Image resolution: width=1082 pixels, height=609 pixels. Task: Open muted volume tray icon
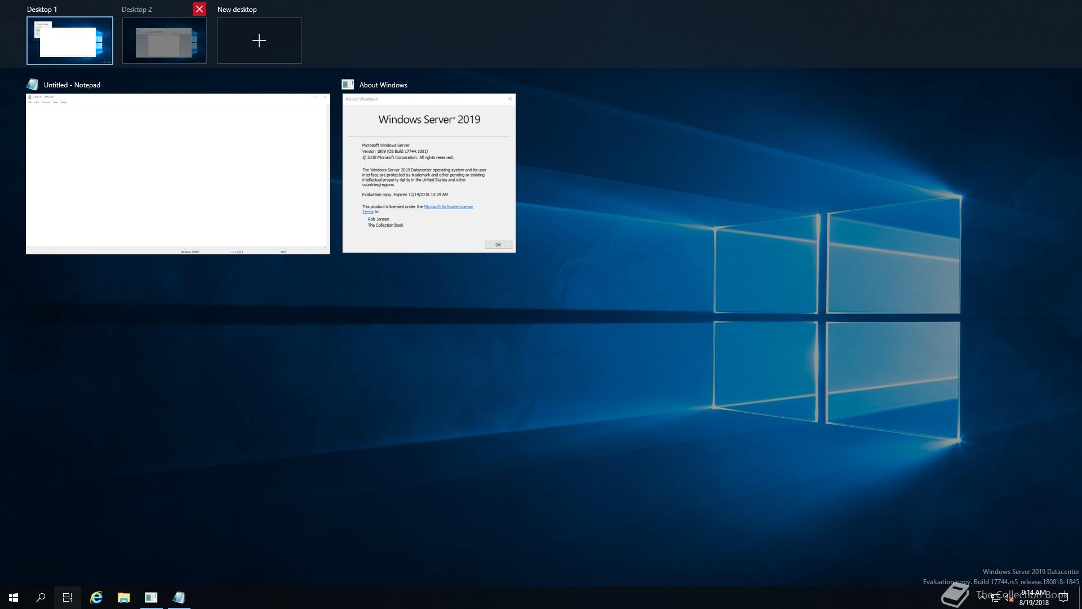click(1008, 598)
